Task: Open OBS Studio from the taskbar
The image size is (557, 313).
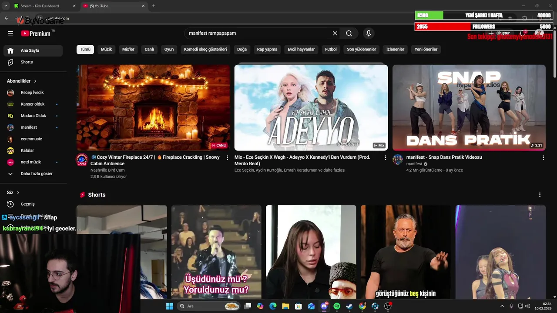Action: pos(388,306)
